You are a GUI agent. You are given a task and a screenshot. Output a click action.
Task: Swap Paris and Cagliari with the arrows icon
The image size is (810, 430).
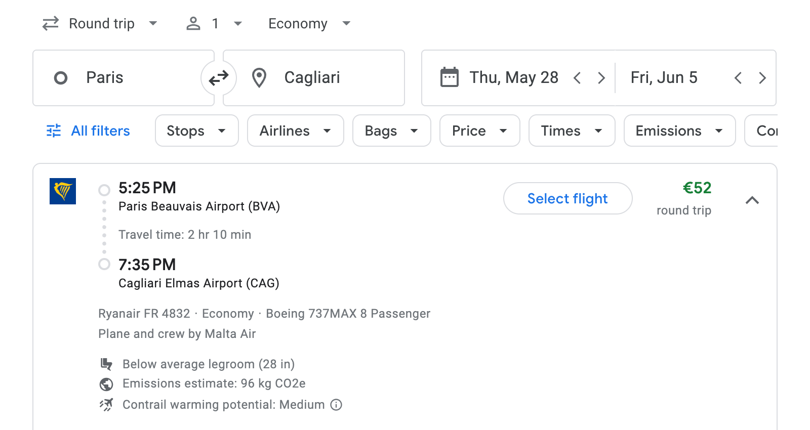click(218, 77)
